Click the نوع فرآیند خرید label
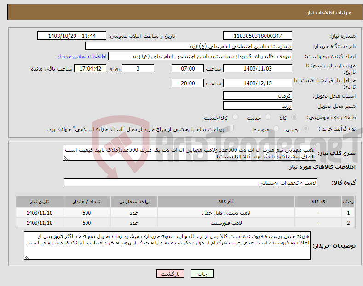363x286 pixels. (337, 129)
